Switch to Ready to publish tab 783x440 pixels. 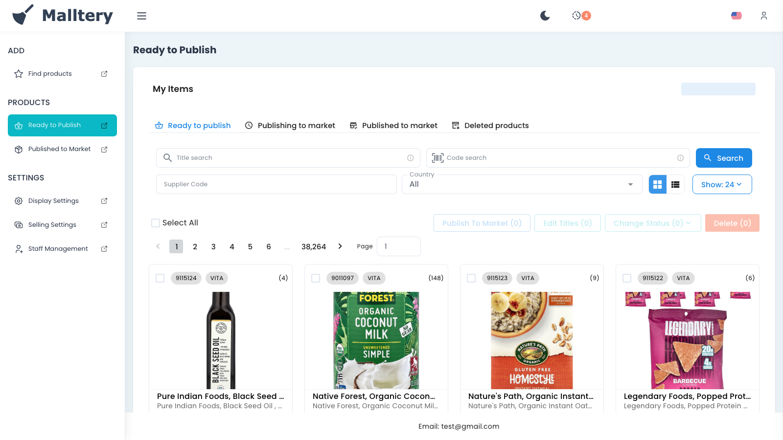(193, 126)
